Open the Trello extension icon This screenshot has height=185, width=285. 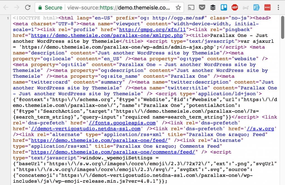224,7
